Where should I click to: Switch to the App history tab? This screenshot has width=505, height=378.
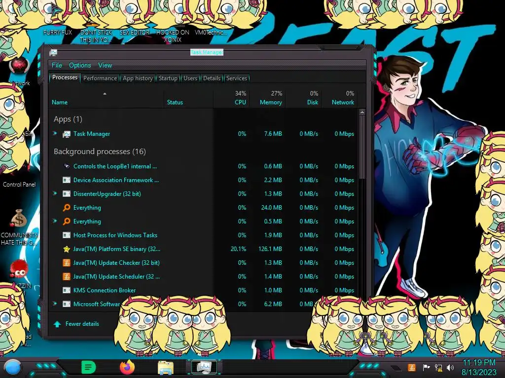coord(138,78)
